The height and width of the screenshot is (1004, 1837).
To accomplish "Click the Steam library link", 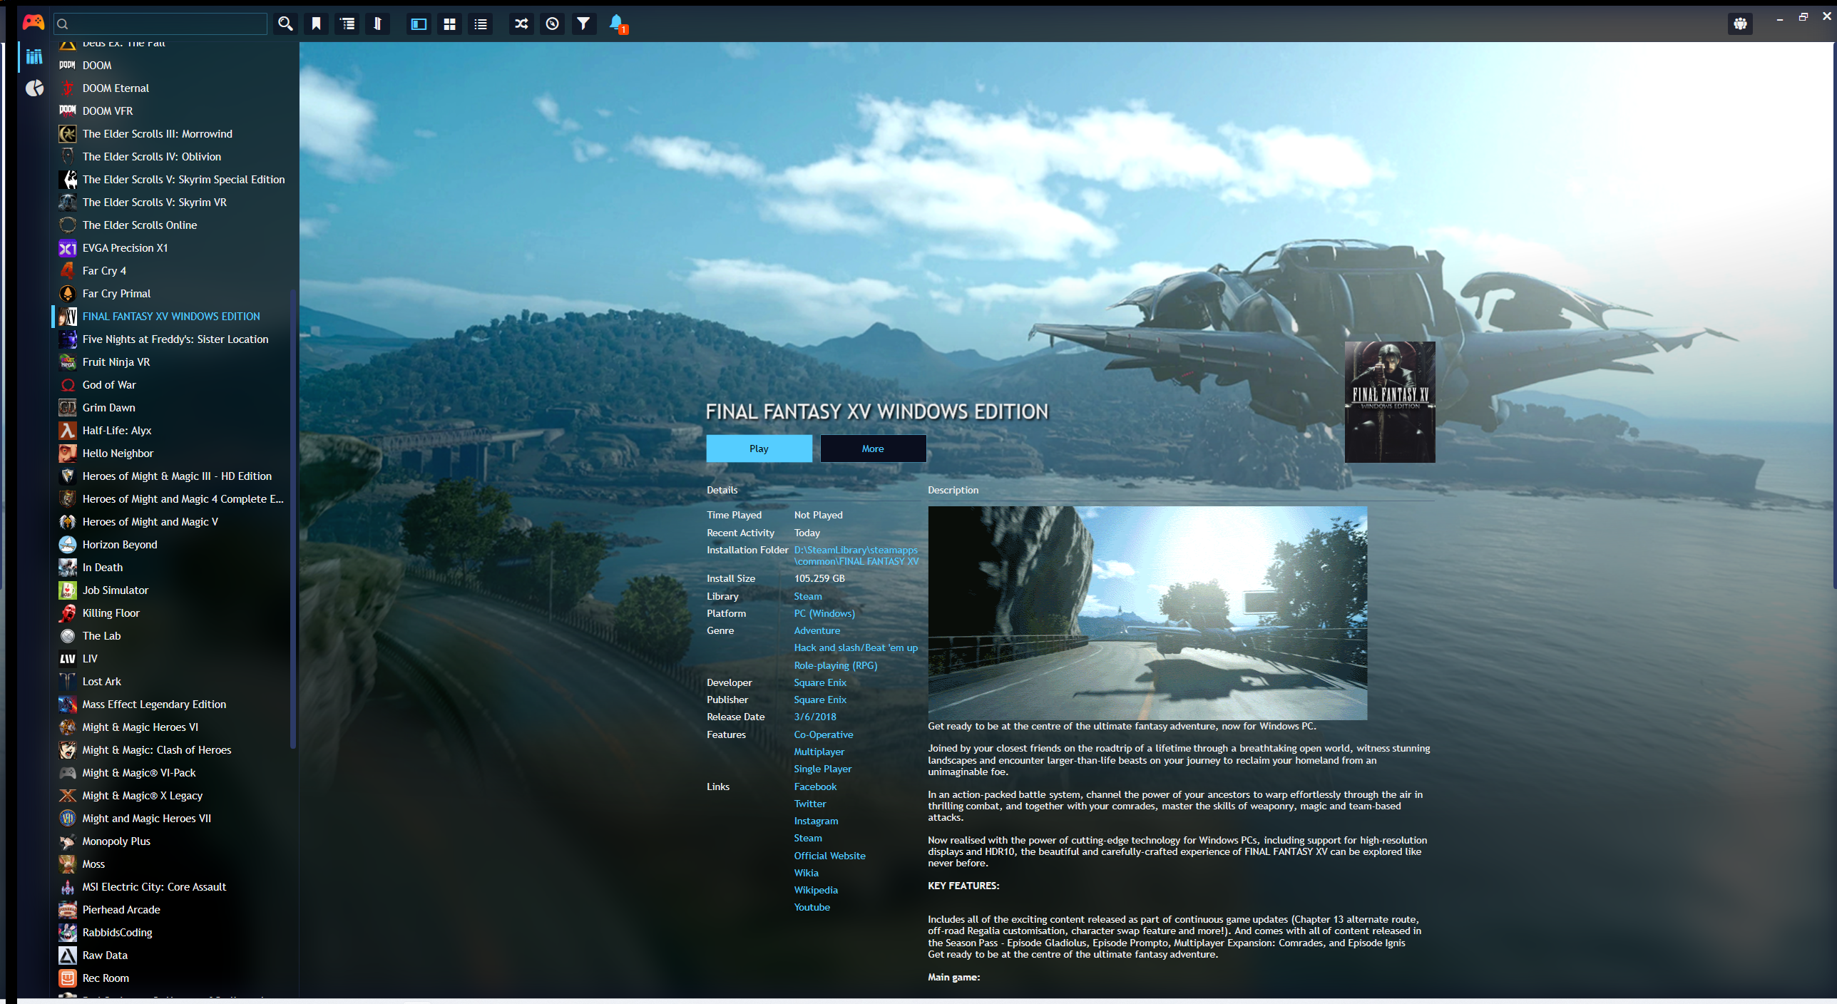I will (x=807, y=596).
